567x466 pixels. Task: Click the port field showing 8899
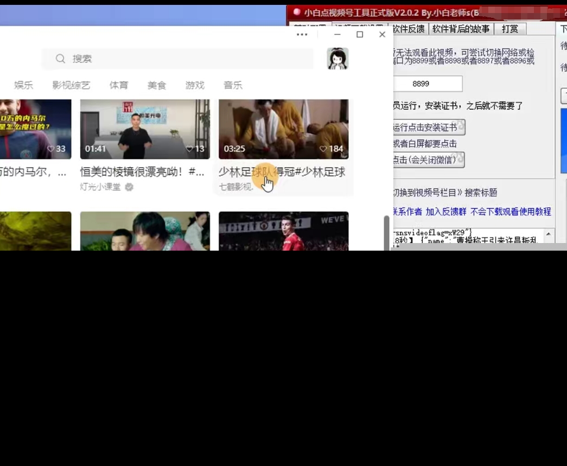tap(427, 84)
